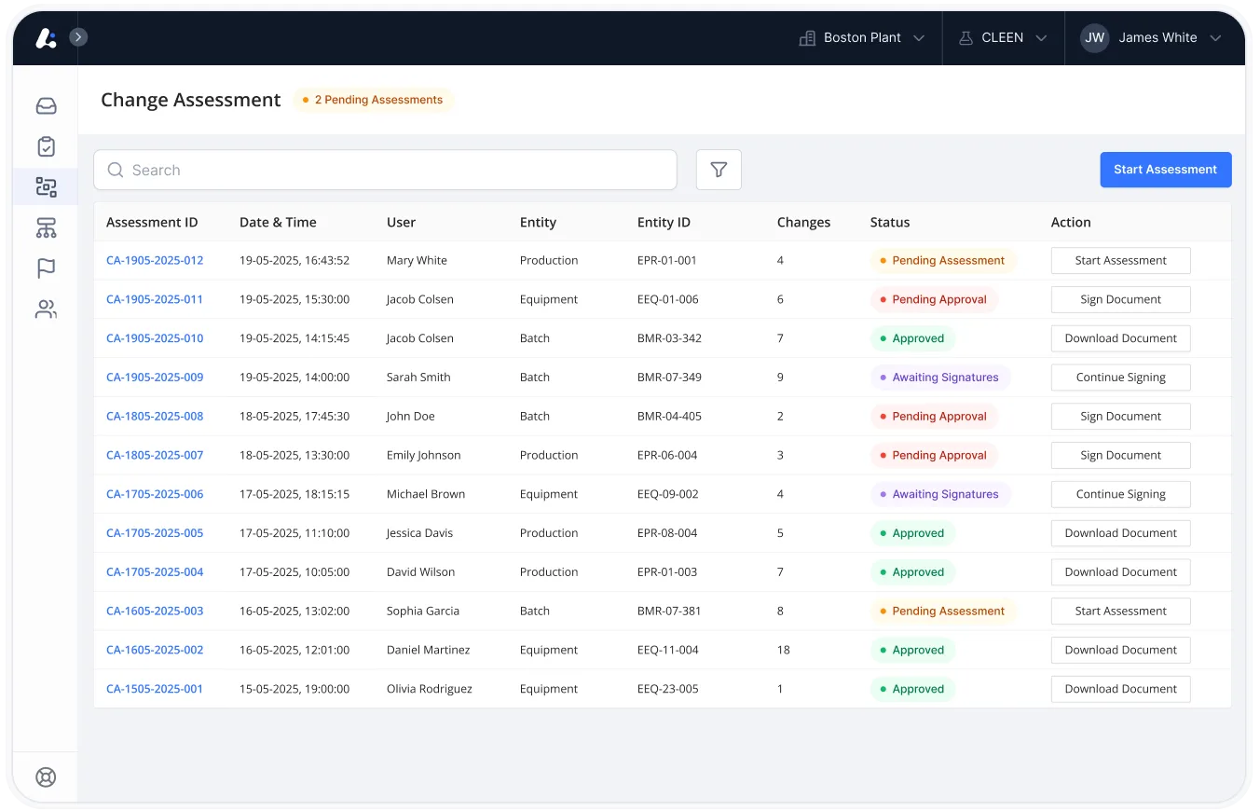Expand the CLEEN selector dropdown
Image resolution: width=1260 pixels, height=811 pixels.
[x=1003, y=38]
